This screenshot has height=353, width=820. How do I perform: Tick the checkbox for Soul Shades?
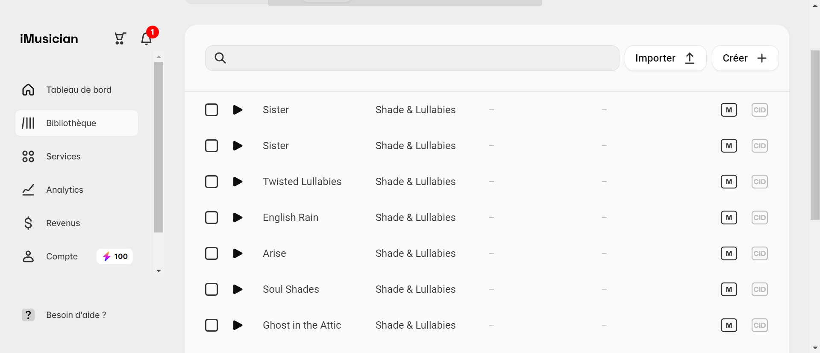(x=212, y=289)
